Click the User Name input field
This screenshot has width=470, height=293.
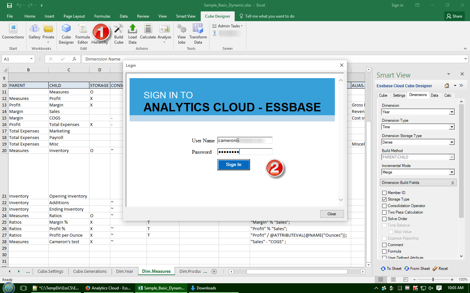[245, 141]
